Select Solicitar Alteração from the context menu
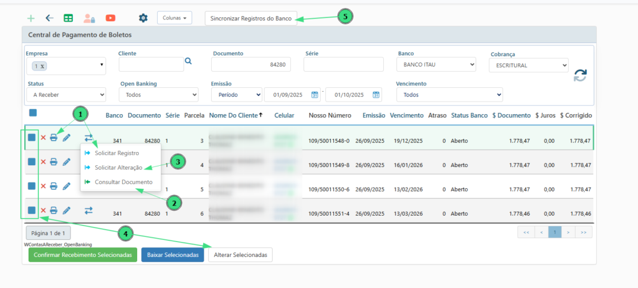638x288 pixels. 118,167
